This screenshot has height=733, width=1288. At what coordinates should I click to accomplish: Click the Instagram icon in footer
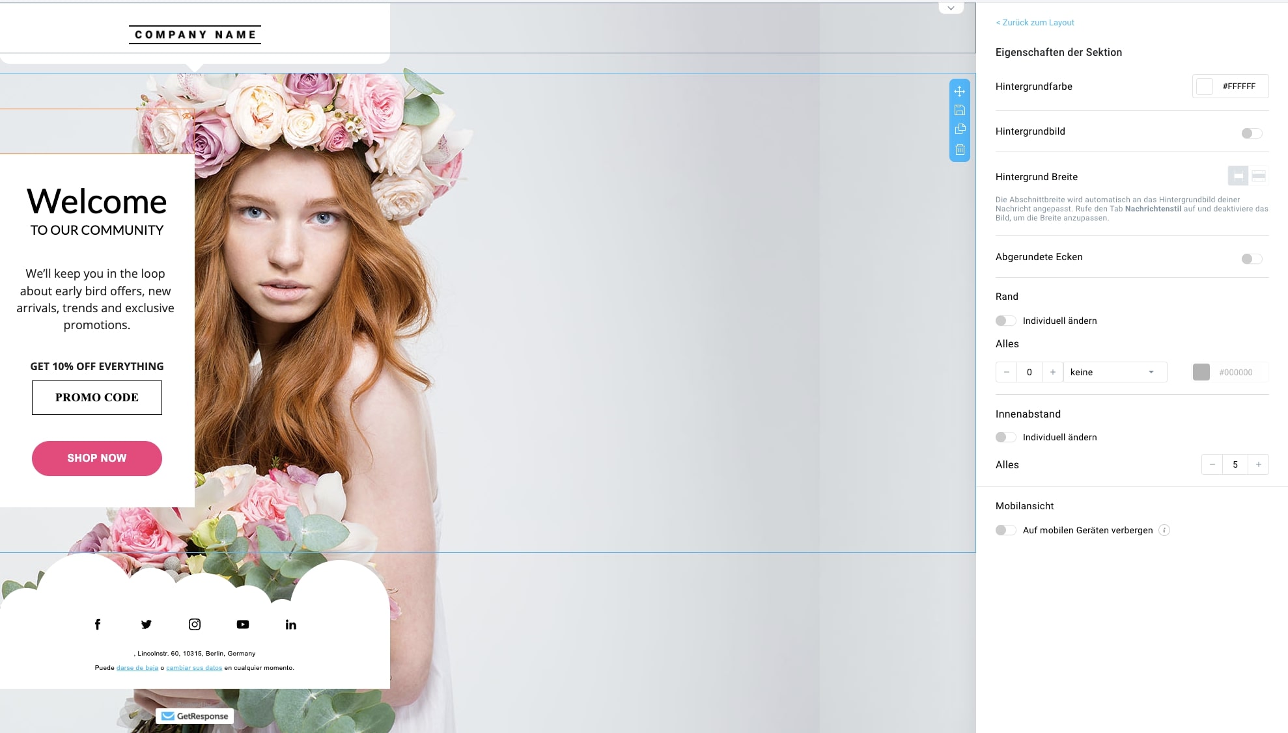pyautogui.click(x=194, y=624)
